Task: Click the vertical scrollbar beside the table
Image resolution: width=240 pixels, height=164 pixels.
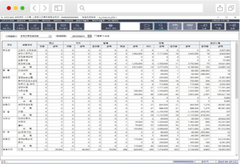Action: coord(237,98)
